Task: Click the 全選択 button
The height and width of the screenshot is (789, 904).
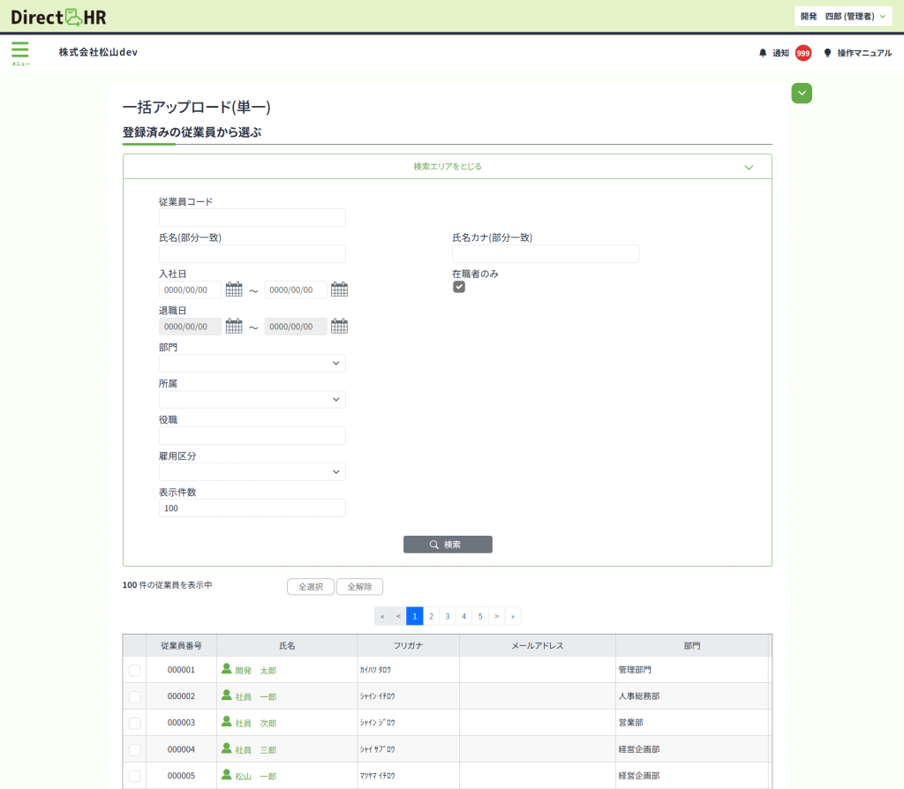Action: tap(311, 587)
